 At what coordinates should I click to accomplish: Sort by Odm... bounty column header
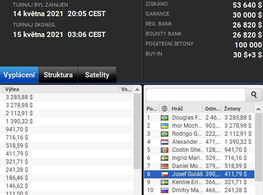[x=212, y=109]
